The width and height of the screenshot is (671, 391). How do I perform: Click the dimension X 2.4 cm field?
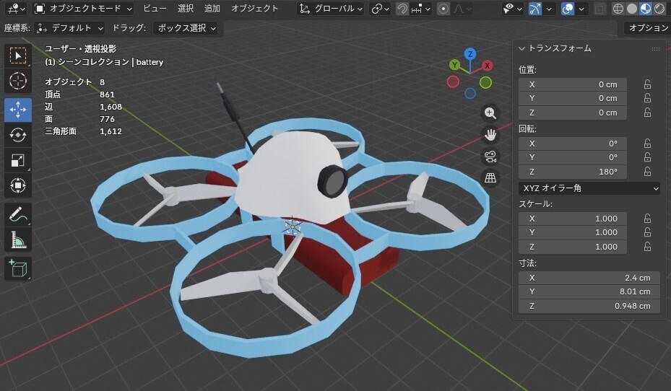coord(589,278)
